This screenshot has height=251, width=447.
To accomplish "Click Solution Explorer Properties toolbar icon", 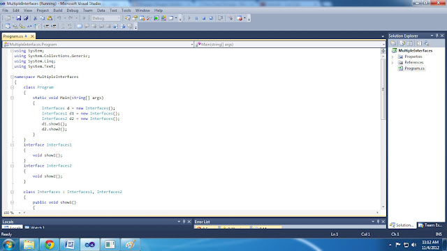I will pos(393,43).
